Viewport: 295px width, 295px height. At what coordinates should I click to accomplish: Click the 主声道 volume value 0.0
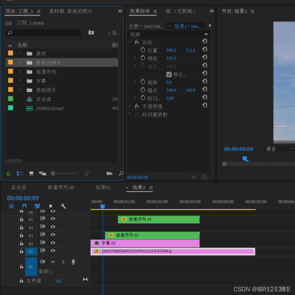pos(58,281)
